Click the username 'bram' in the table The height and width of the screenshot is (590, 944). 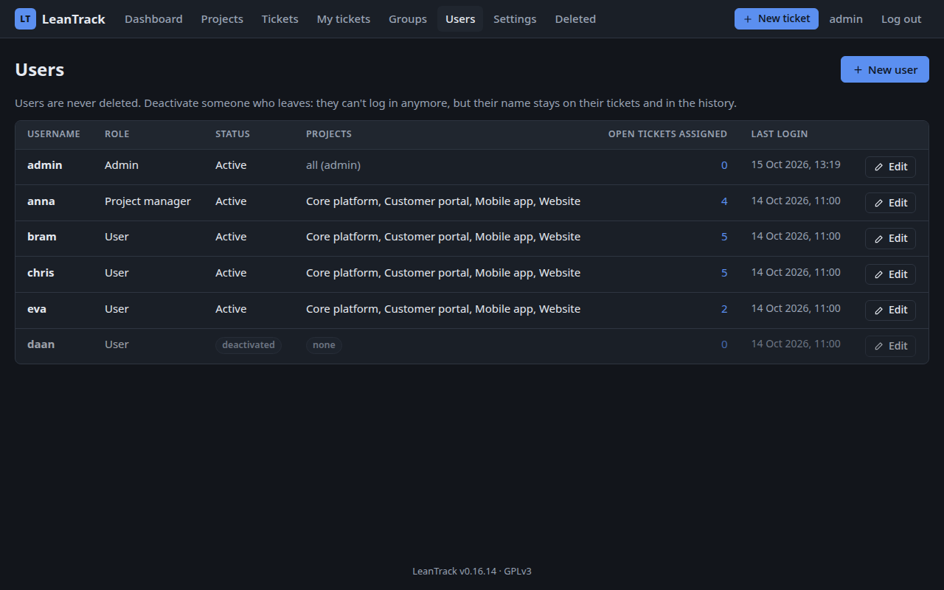click(42, 237)
